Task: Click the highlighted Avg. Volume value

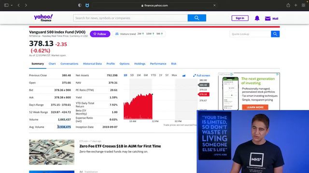Action: pos(64,127)
